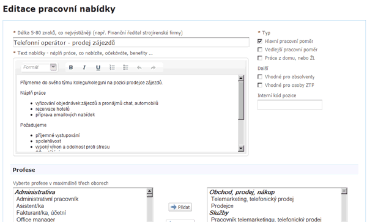Select Pracovník telemarketingu, telefonický prodej entry
Screen dimensions: 367x222
click(266, 220)
